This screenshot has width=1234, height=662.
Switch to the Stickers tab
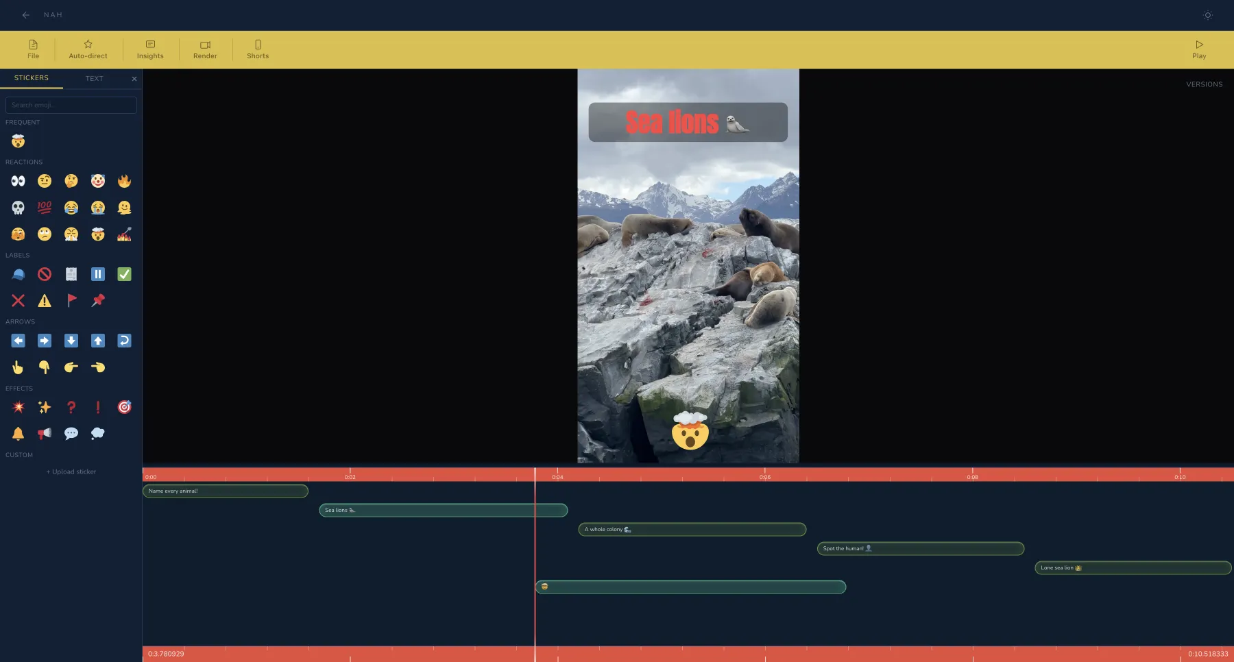tap(32, 78)
